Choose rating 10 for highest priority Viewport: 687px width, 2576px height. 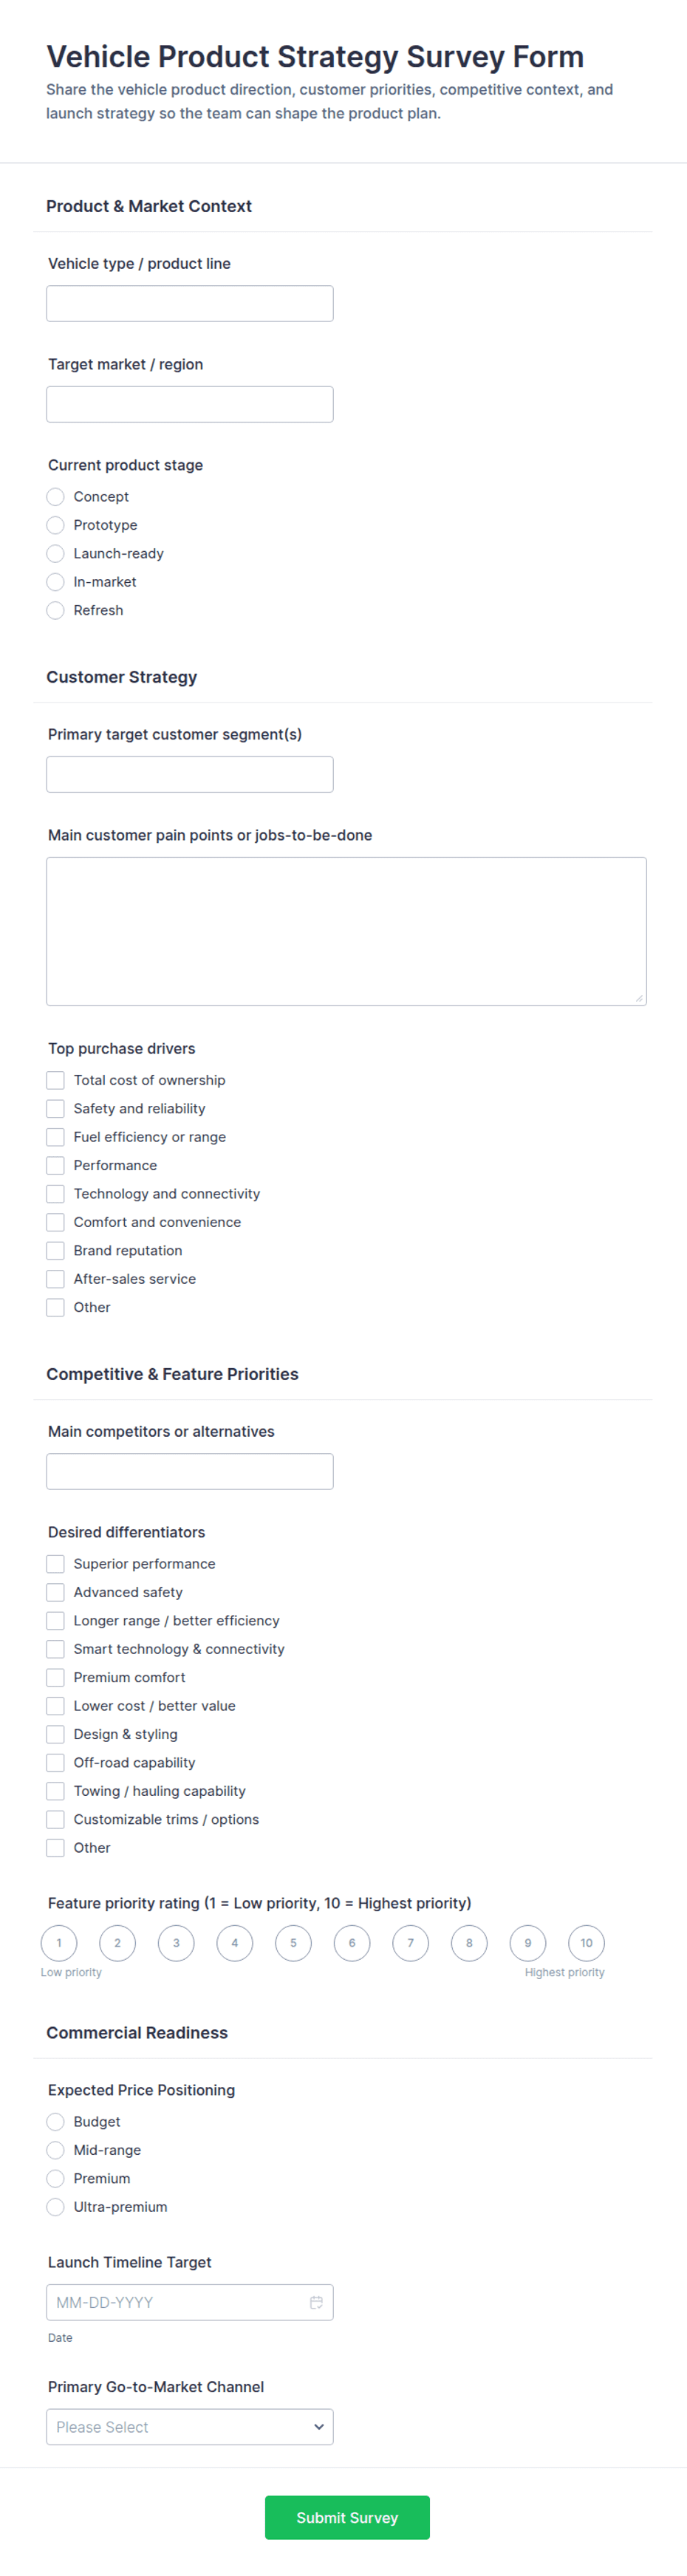[586, 1943]
